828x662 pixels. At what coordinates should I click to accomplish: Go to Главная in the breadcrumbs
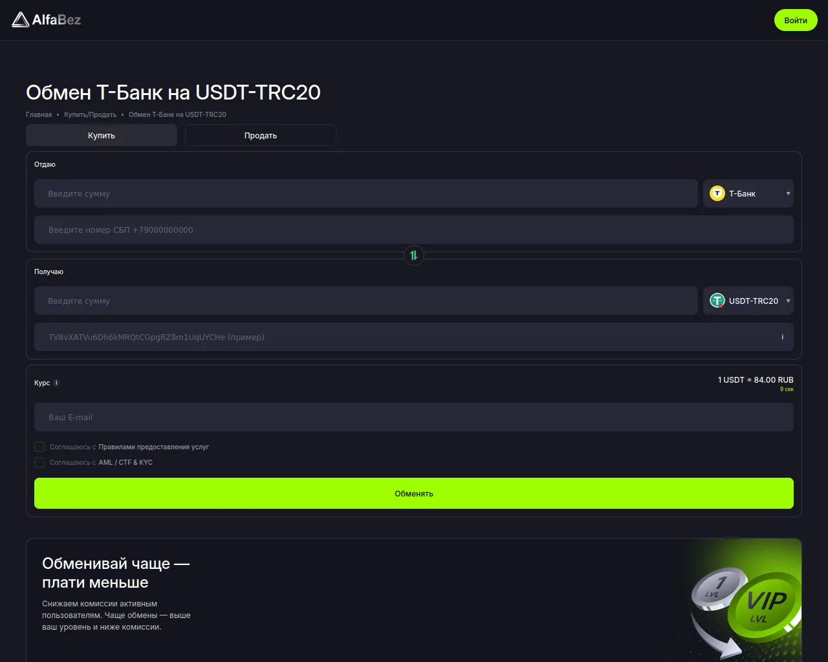click(x=39, y=114)
